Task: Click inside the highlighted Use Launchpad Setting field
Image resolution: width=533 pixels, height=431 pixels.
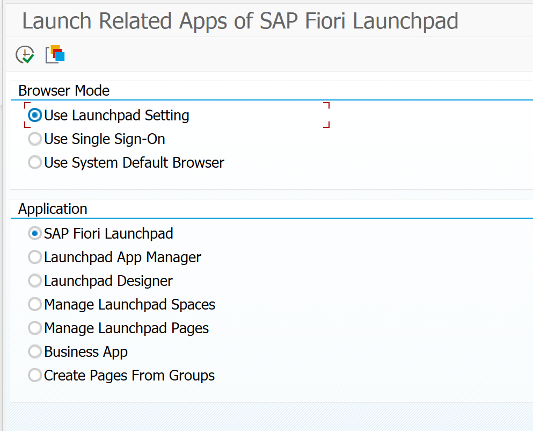Action: pyautogui.click(x=116, y=115)
